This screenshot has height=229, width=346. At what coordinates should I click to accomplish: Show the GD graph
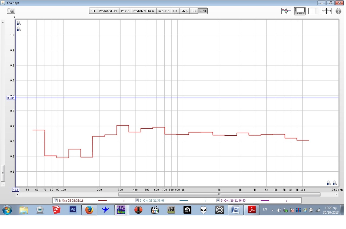point(194,11)
